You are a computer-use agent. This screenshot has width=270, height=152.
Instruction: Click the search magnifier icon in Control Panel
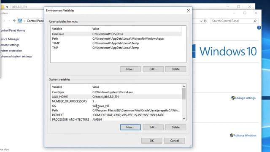click(255, 21)
